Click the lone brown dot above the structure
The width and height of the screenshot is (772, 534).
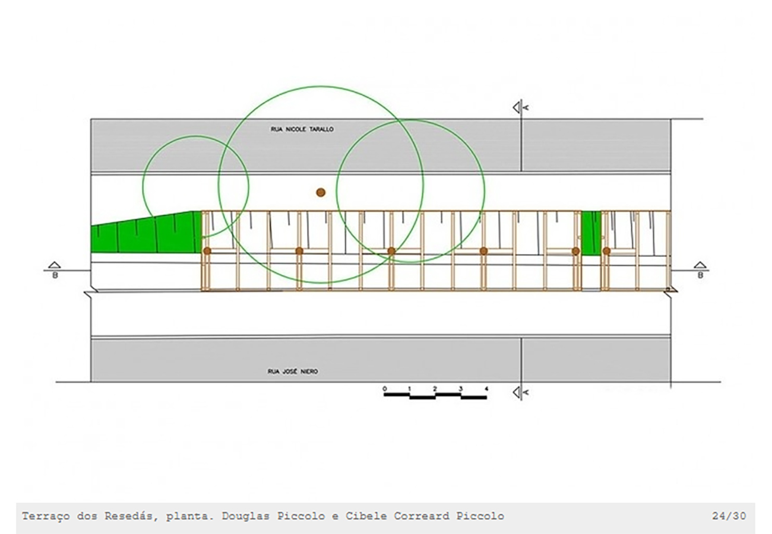click(321, 192)
